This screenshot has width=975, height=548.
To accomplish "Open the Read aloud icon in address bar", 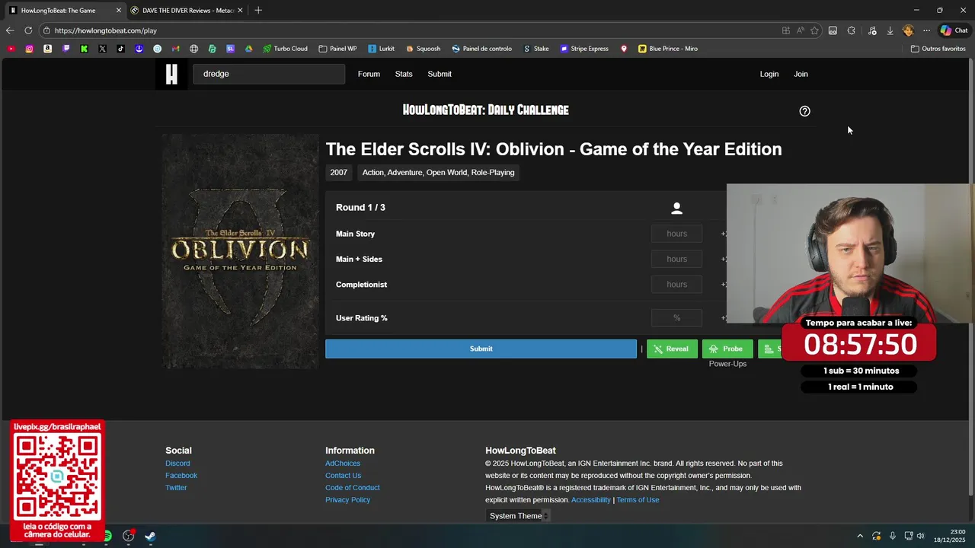I will 800,30.
